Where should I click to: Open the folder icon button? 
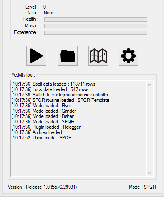point(68,56)
